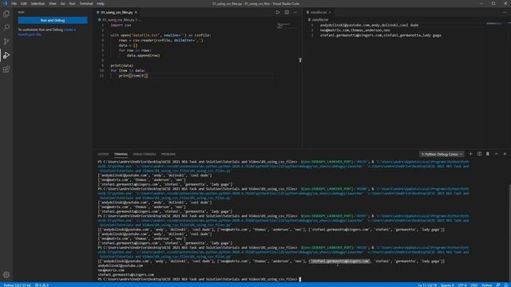Open notifications bell in status bar
Viewport: 511px width, 287px height.
pos(506,285)
